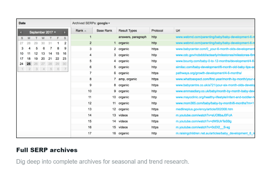Open the youtube link ending dW5UlrTeSBg

204,121
